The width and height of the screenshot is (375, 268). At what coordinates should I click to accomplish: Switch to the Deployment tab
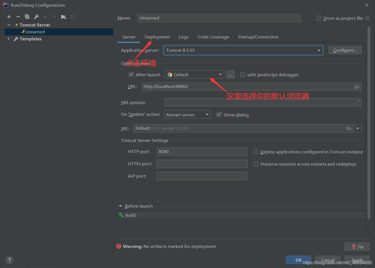point(157,37)
